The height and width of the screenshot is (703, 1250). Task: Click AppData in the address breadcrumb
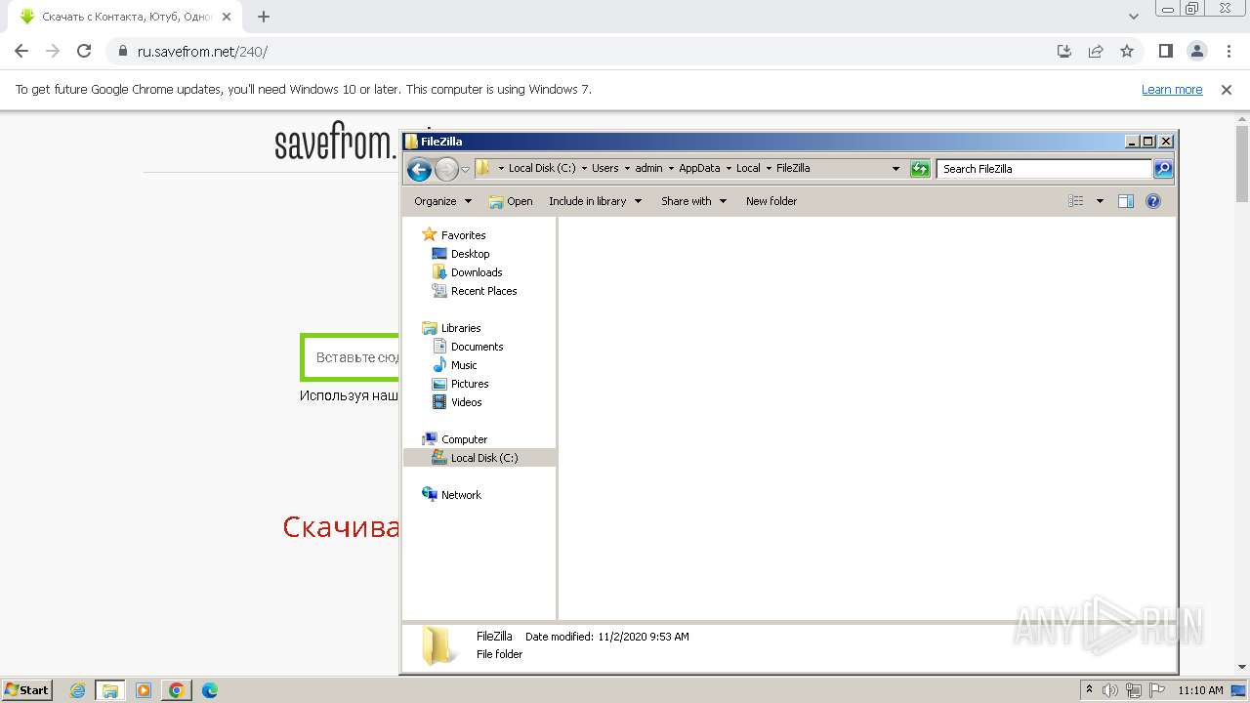point(699,168)
